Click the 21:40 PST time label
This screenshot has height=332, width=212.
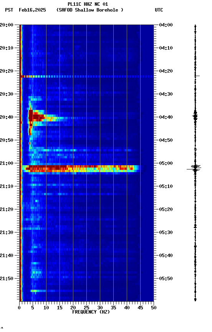(x=7, y=256)
